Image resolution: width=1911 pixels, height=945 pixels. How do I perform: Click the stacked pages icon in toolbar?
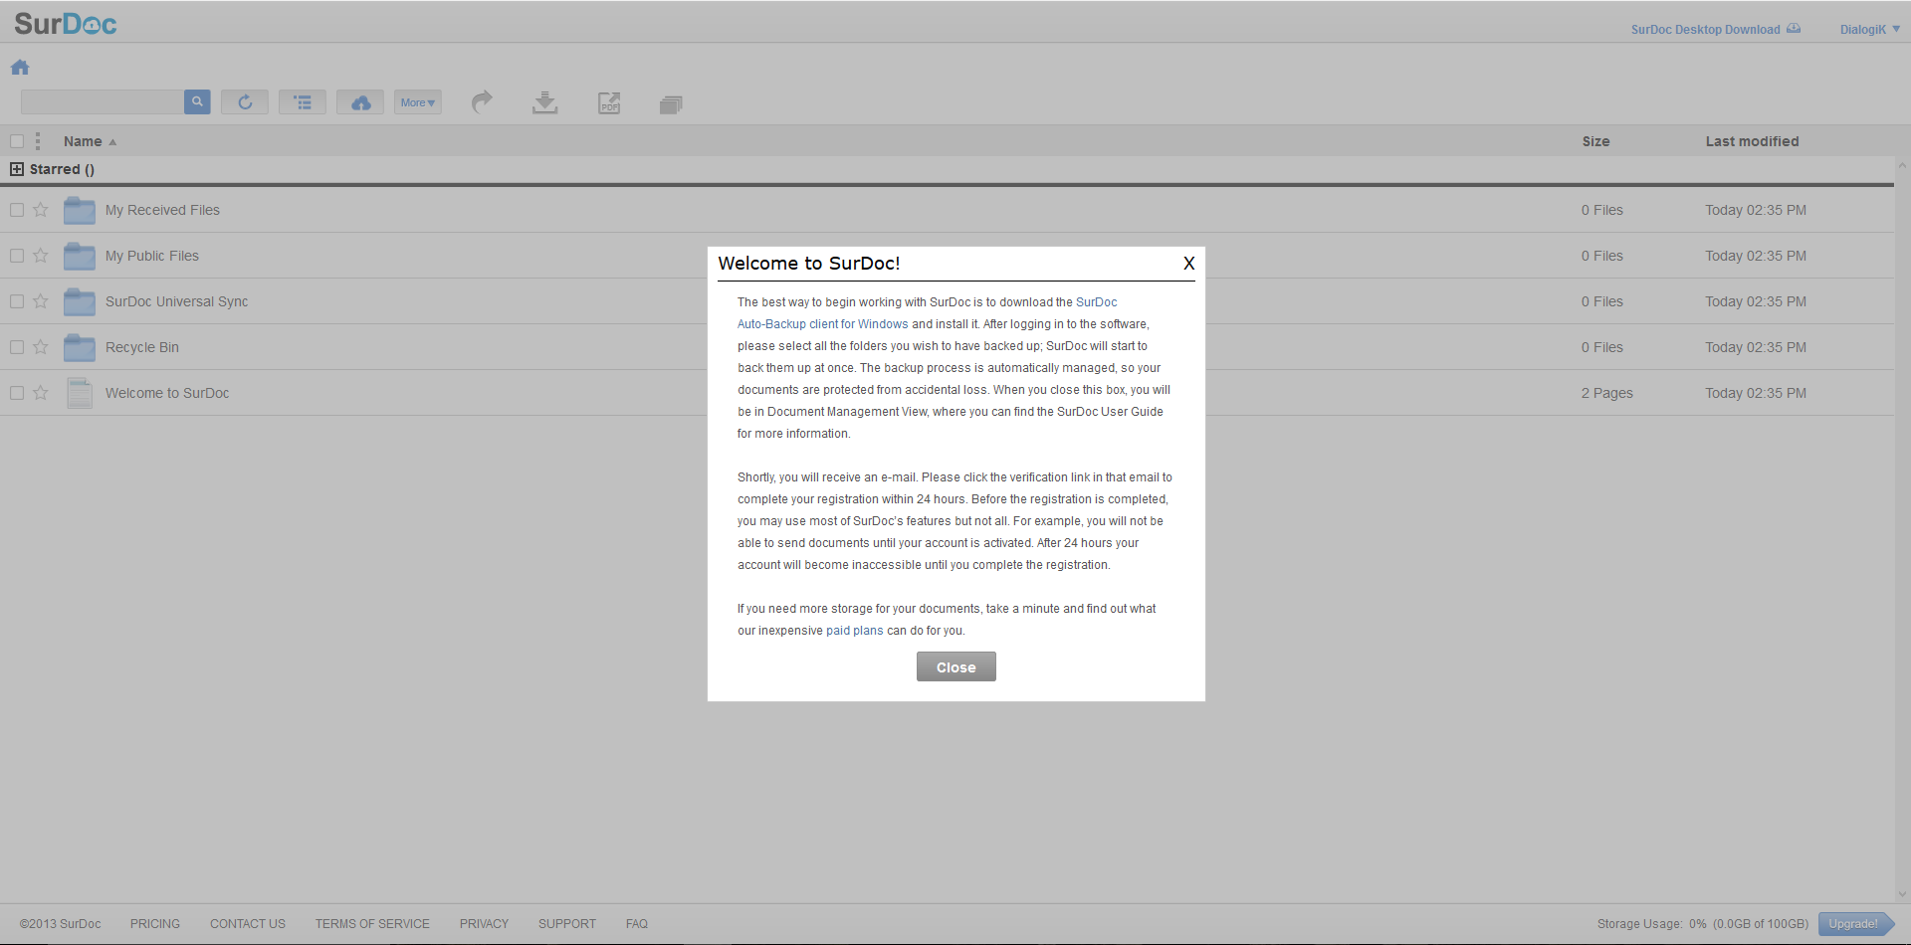coord(671,103)
